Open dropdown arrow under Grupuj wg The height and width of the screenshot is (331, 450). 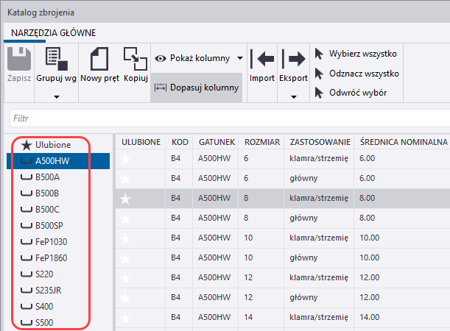click(x=56, y=94)
